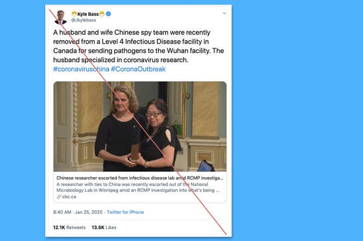This screenshot has height=241, width=363.
Task: Click the article description text about Winnipeg lab
Action: [x=138, y=188]
